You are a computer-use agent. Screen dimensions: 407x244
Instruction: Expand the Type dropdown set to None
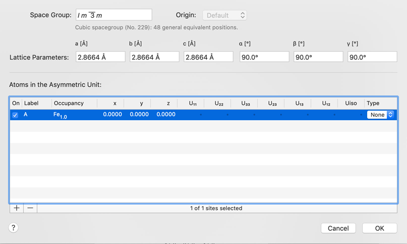coord(380,115)
